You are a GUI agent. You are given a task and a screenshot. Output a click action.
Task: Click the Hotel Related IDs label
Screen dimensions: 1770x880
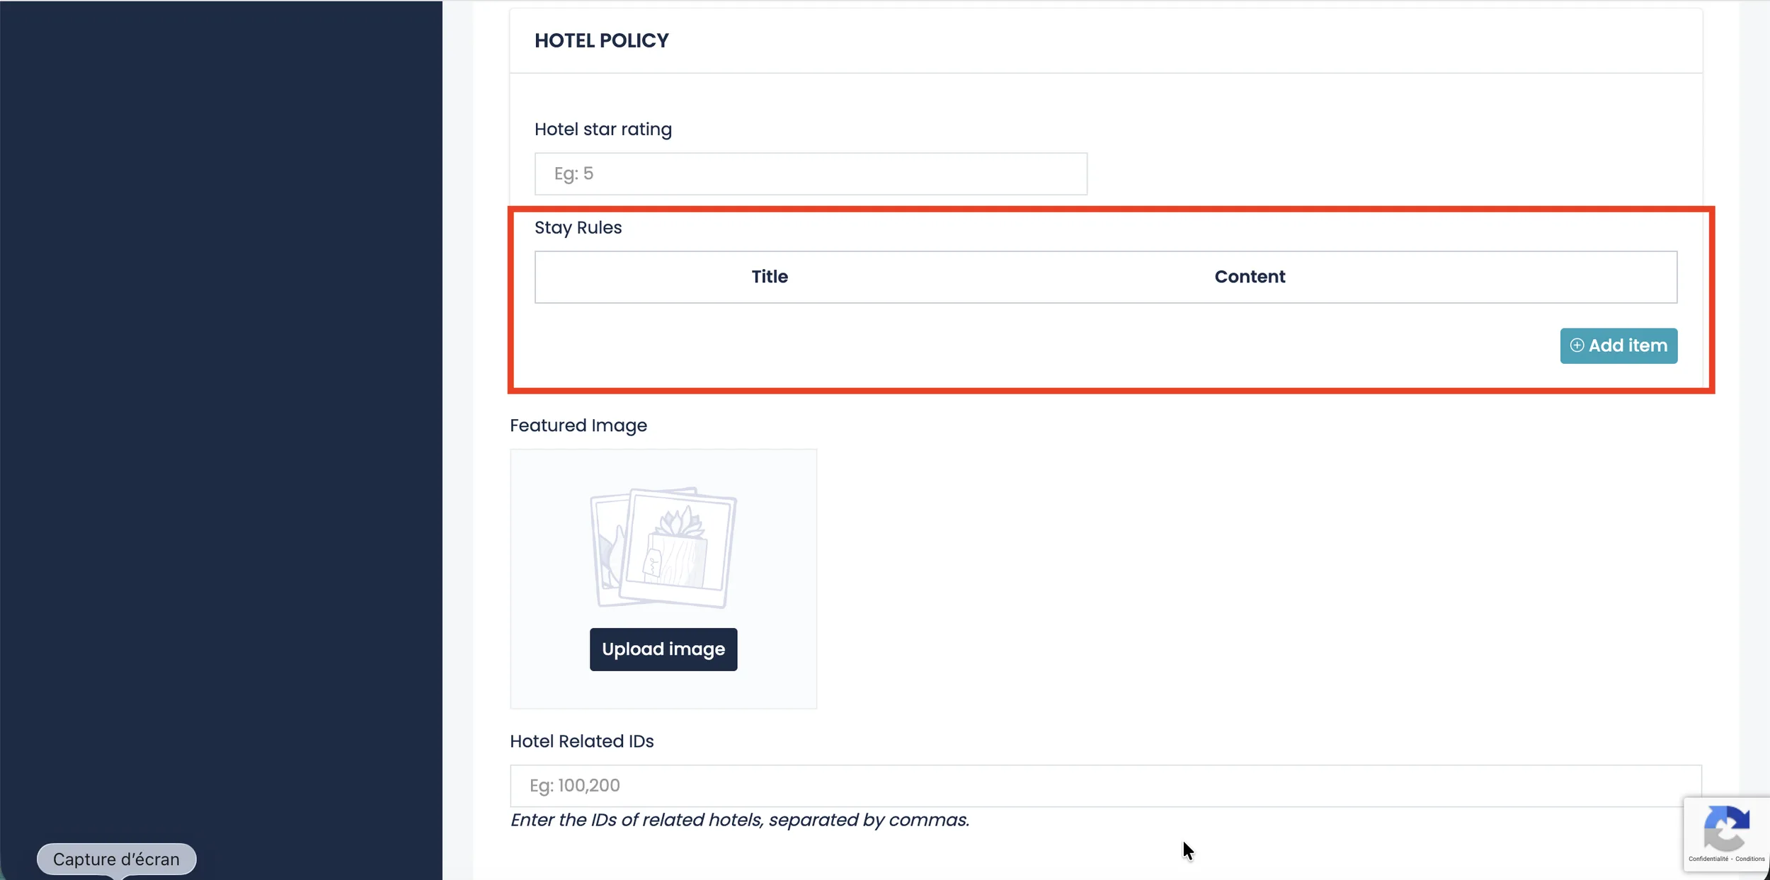click(x=581, y=741)
